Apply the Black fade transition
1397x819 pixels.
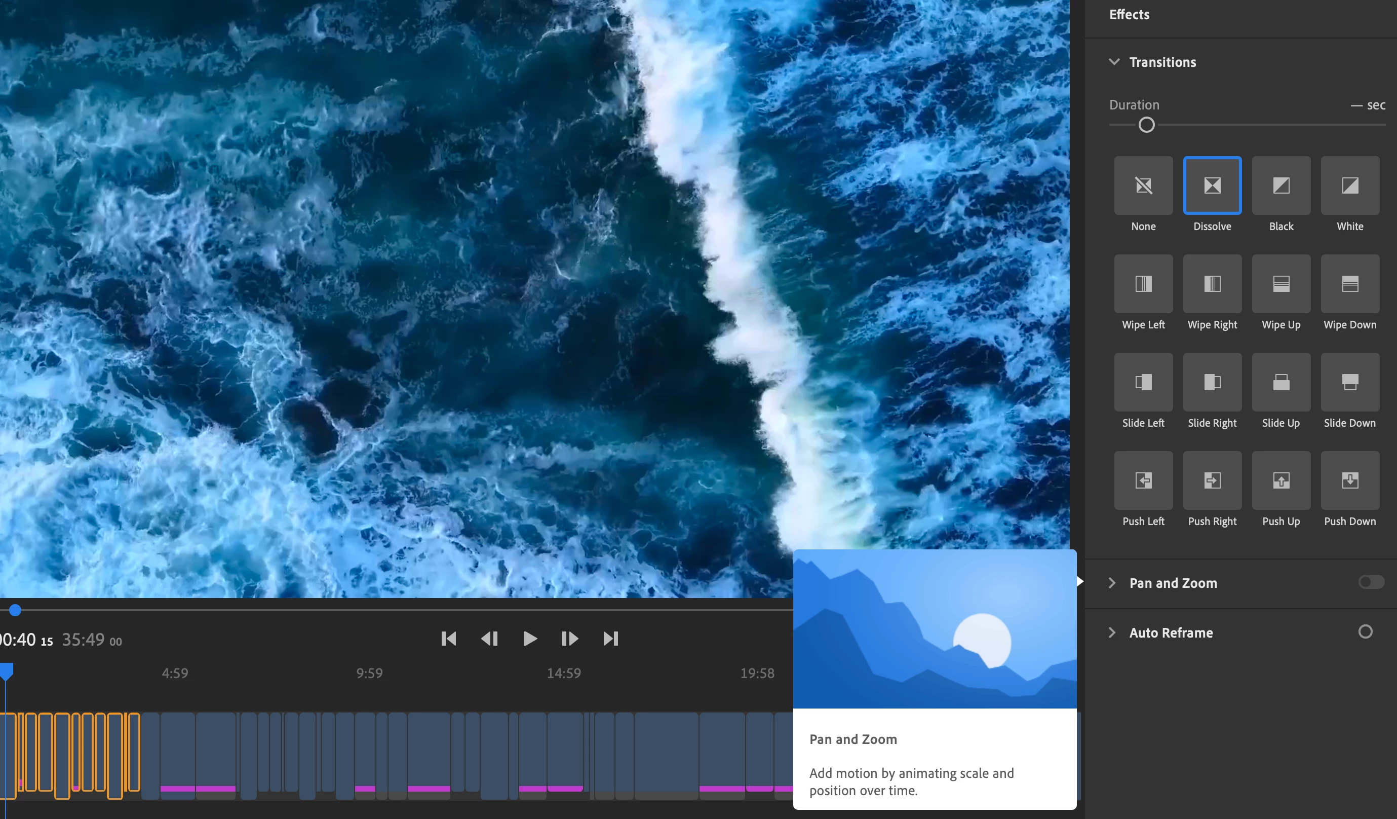1280,185
